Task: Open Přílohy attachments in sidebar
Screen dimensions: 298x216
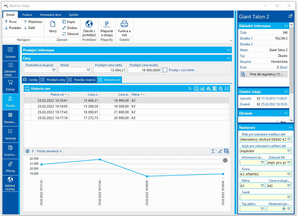Action: click(10, 167)
